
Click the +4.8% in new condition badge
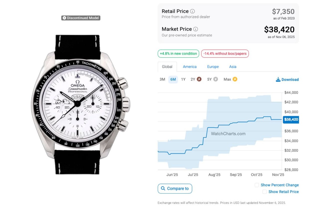pyautogui.click(x=178, y=54)
